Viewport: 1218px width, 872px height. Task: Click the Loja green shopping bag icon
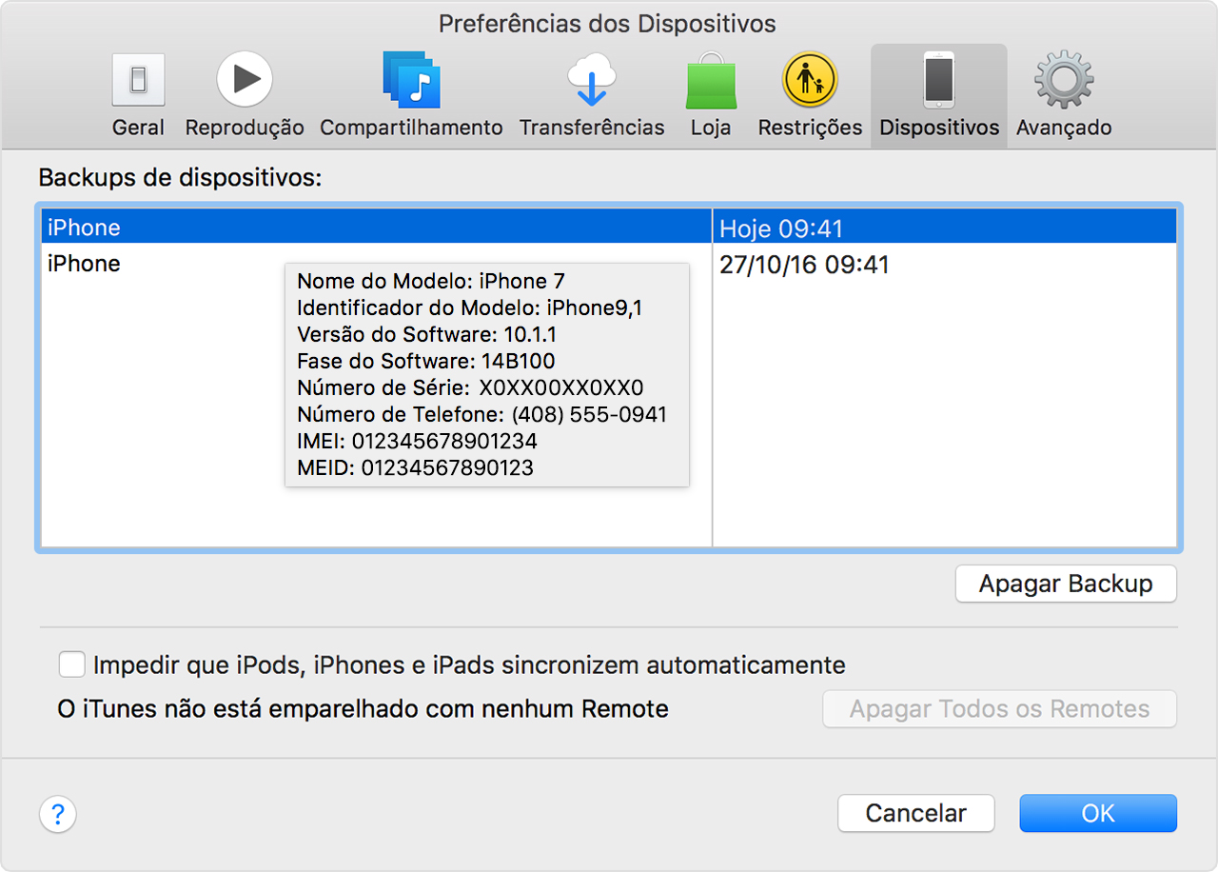(711, 81)
